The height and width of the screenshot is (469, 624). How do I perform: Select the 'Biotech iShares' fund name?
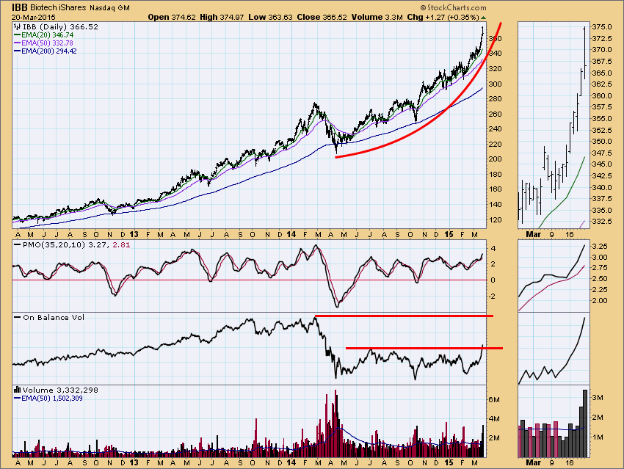(59, 8)
